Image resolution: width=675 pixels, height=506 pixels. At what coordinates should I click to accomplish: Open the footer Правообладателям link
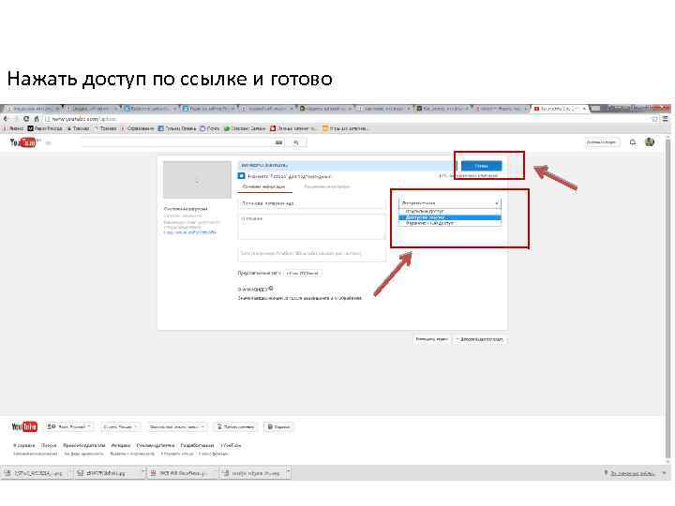click(84, 445)
